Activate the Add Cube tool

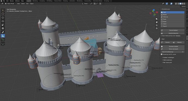pyautogui.click(x=3, y=40)
